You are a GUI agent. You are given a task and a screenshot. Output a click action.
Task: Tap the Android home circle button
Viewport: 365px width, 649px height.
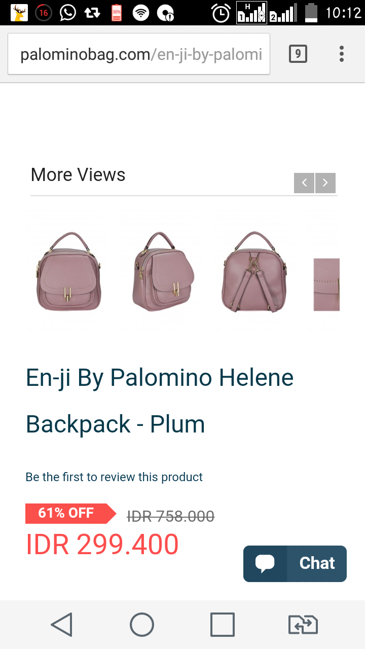pyautogui.click(x=142, y=624)
